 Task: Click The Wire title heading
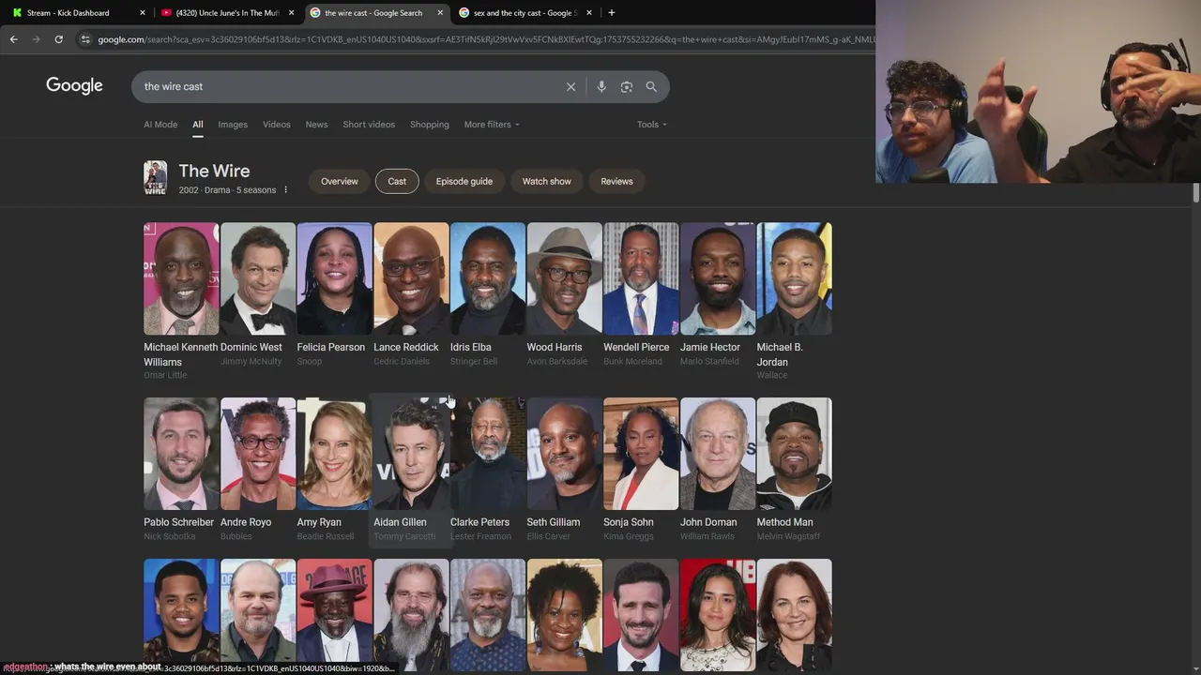point(214,171)
